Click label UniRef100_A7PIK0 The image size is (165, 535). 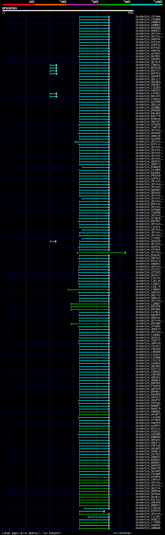pyautogui.click(x=148, y=42)
